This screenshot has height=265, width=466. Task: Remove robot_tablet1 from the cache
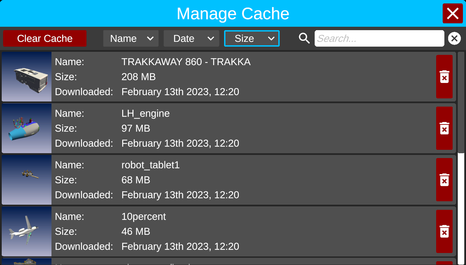(x=444, y=180)
